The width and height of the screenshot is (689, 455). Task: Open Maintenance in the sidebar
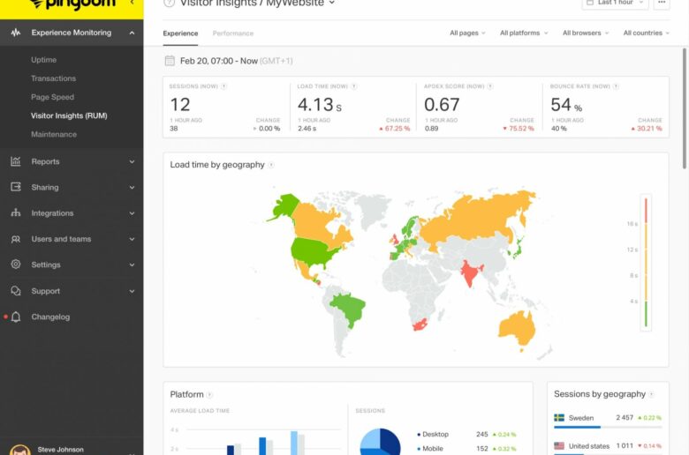(54, 134)
